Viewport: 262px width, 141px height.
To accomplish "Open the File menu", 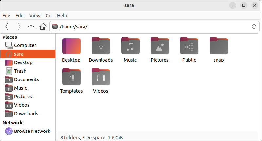I will click(x=6, y=16).
